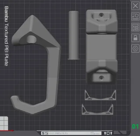Click the first small icon in bottom bar

(43, 133)
